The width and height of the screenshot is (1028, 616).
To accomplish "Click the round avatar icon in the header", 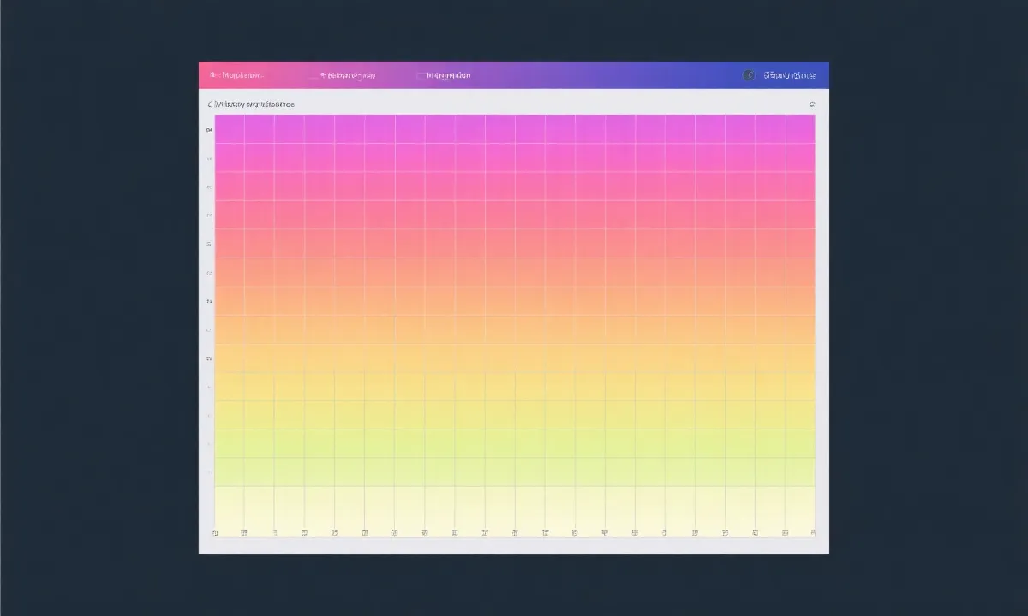I will coord(749,75).
